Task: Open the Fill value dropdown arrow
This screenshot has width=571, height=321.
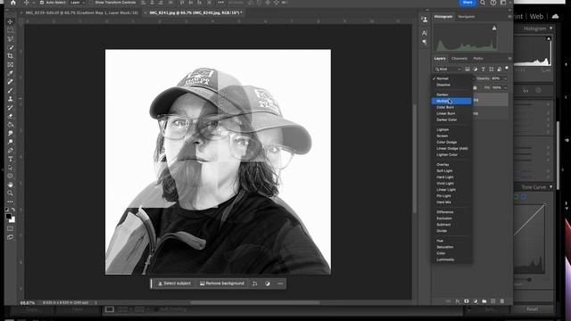Action: click(505, 87)
